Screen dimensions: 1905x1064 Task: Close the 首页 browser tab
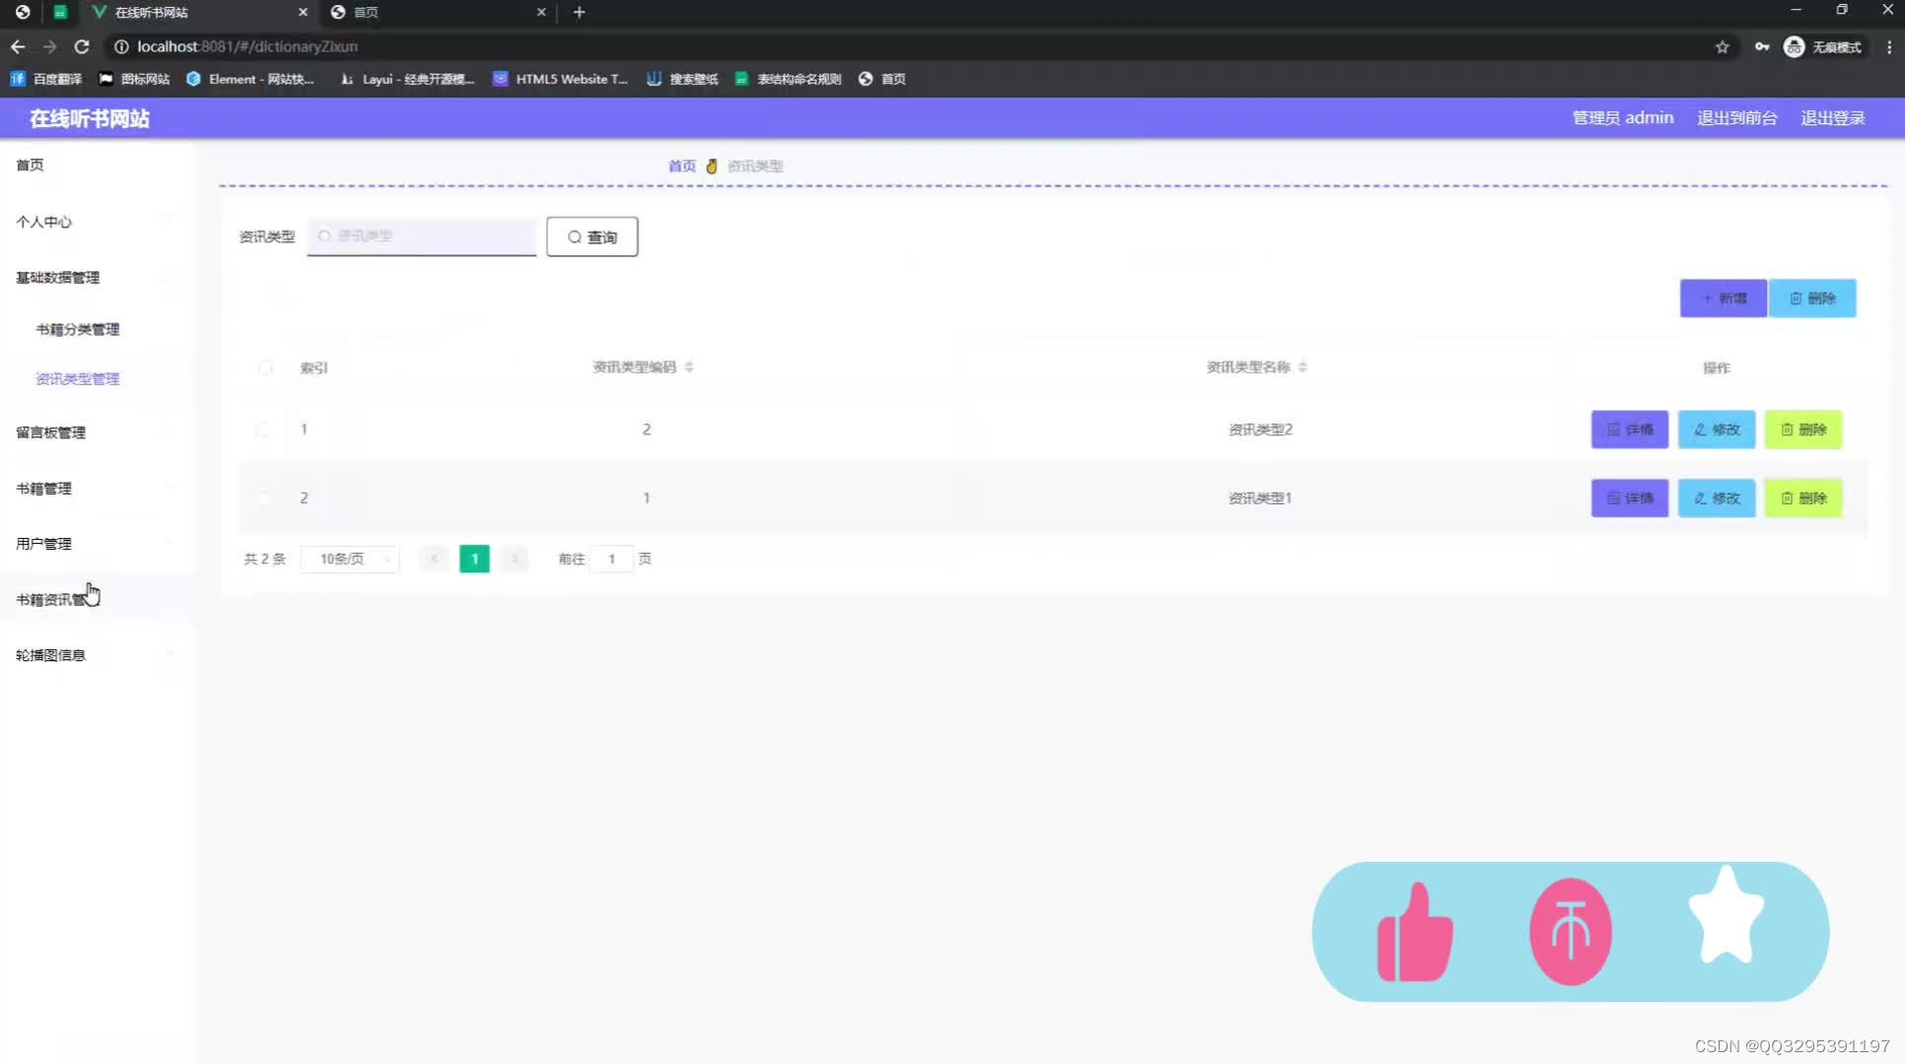(x=541, y=12)
